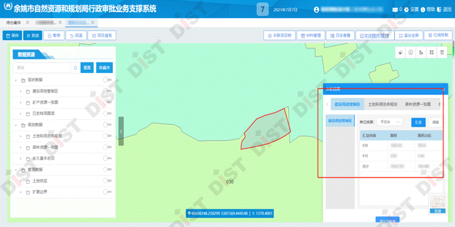Toggle the 现状数据 layer switch
This screenshot has width=455, height=227.
pyautogui.click(x=107, y=80)
